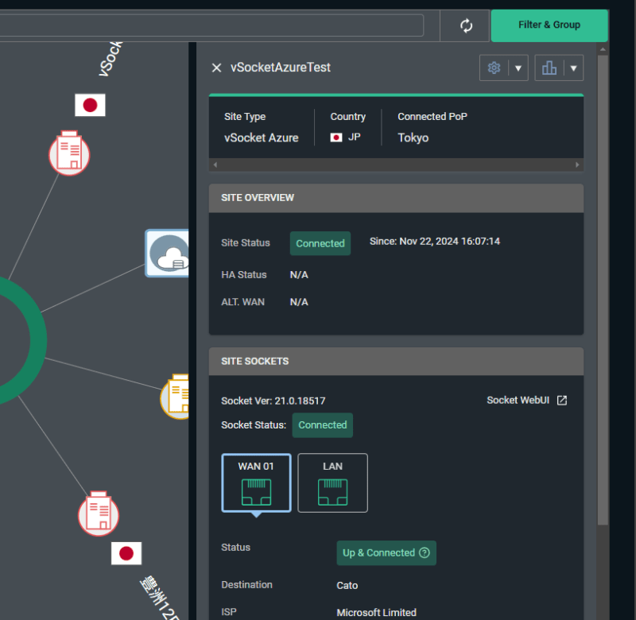Click the bar chart analytics icon
Viewport: 636px width, 620px height.
pos(549,68)
